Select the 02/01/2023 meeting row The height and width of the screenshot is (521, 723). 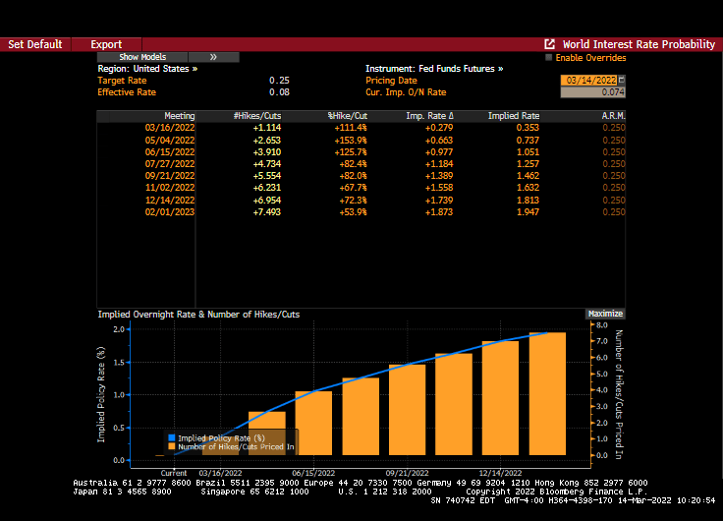[x=170, y=211]
